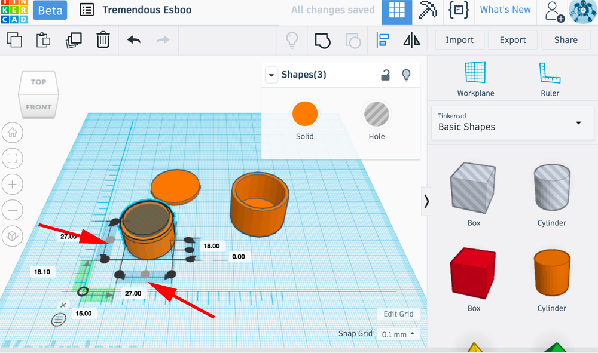Pick the striped hole Cylinder shape

552,188
